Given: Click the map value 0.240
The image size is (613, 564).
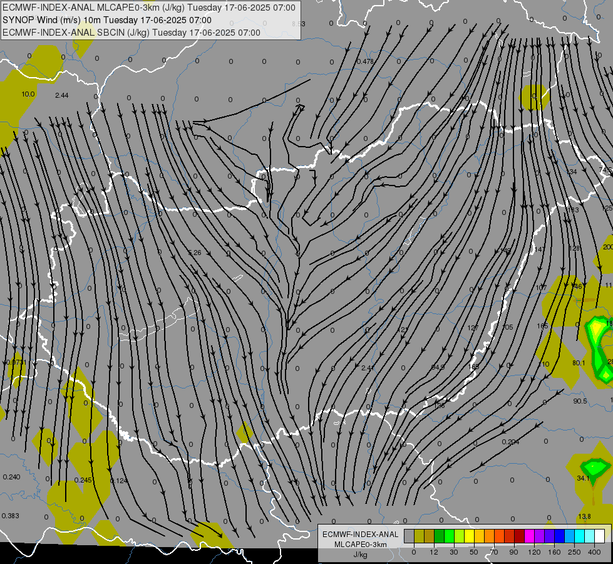Looking at the screenshot, I should coord(11,477).
